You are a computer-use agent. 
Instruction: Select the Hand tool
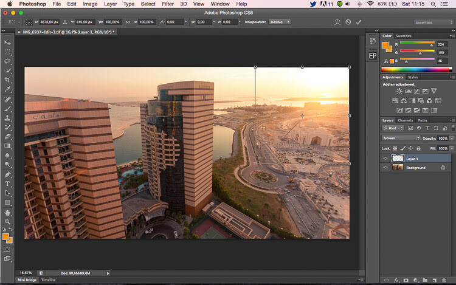pos(8,213)
